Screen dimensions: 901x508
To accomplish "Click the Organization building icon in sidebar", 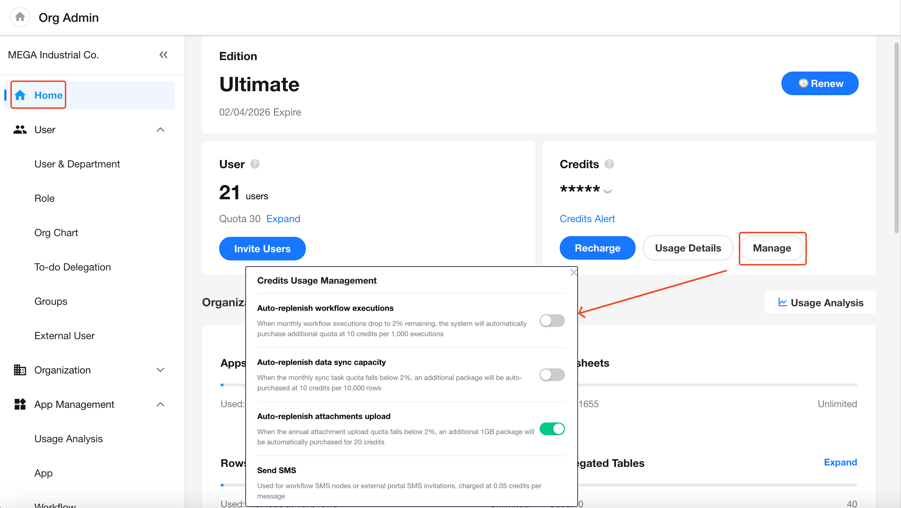I will [20, 370].
